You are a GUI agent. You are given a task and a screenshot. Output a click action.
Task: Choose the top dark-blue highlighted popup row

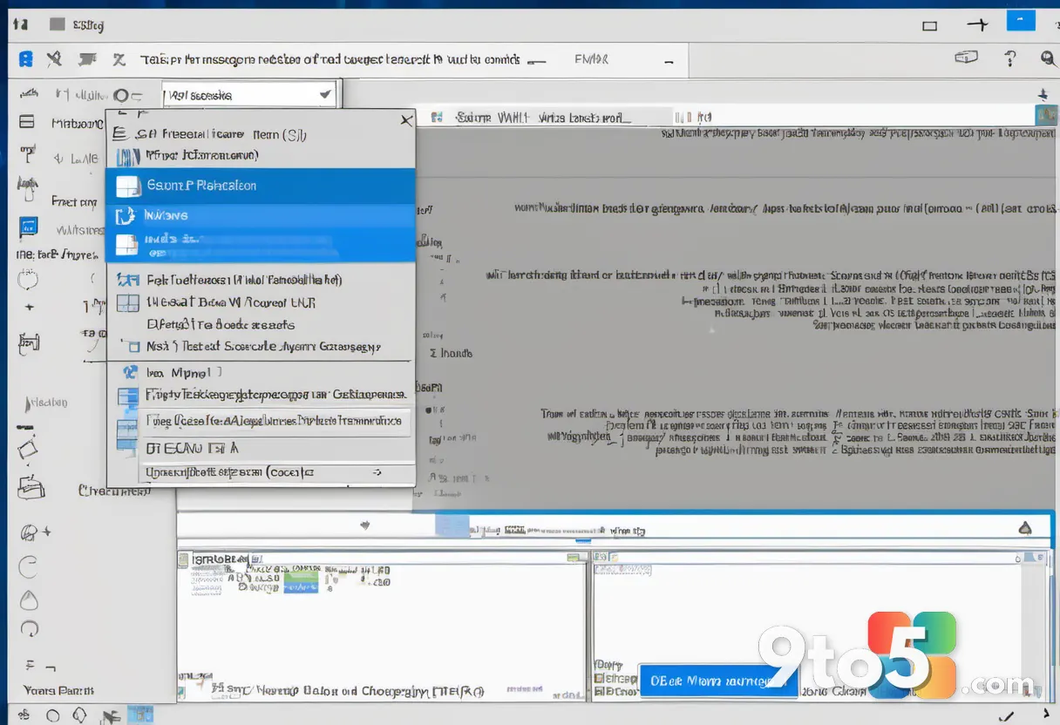(x=260, y=186)
